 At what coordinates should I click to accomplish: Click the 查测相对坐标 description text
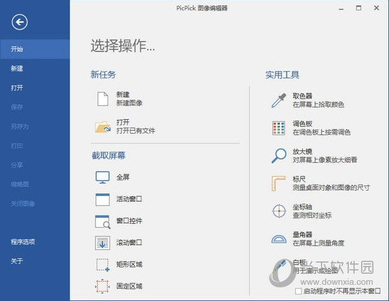[312, 215]
